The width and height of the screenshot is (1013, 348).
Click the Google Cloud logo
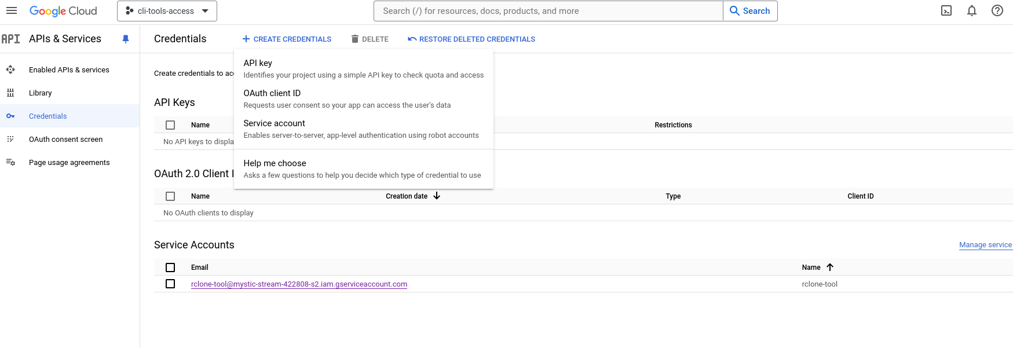pyautogui.click(x=63, y=11)
